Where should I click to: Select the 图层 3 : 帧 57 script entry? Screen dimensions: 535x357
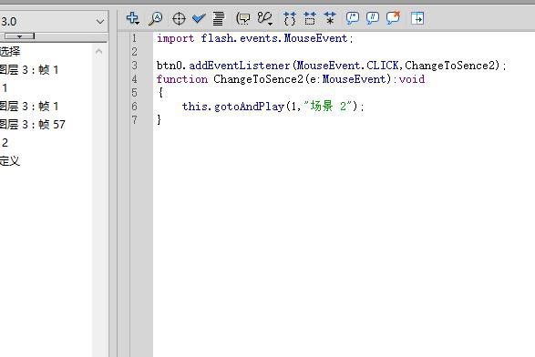click(x=33, y=125)
